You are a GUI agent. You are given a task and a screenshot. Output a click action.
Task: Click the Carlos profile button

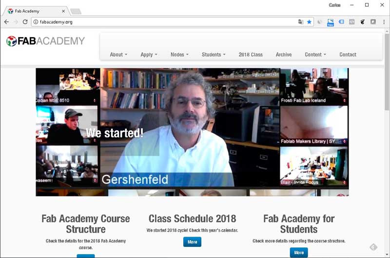tap(334, 5)
